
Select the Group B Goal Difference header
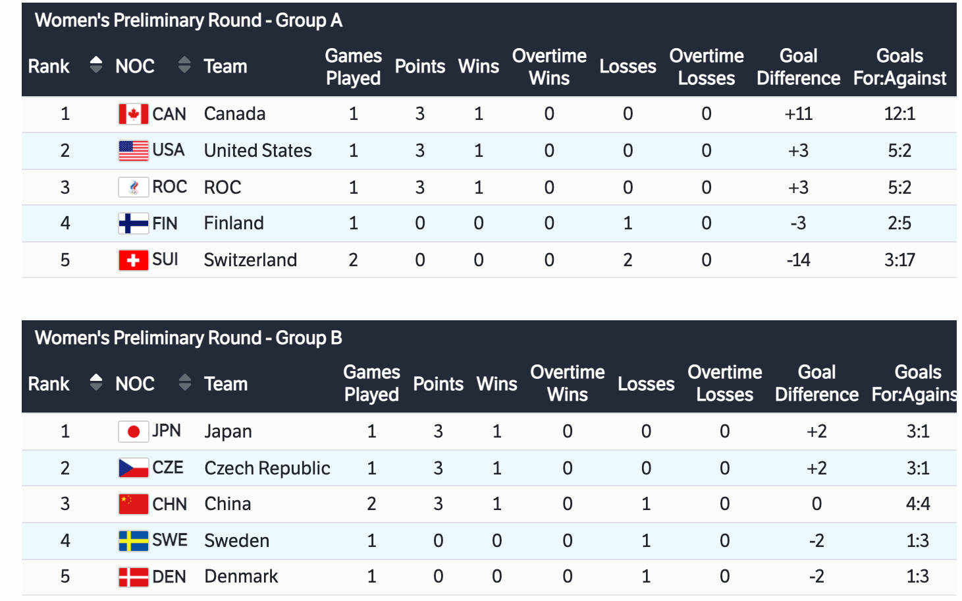click(x=816, y=384)
